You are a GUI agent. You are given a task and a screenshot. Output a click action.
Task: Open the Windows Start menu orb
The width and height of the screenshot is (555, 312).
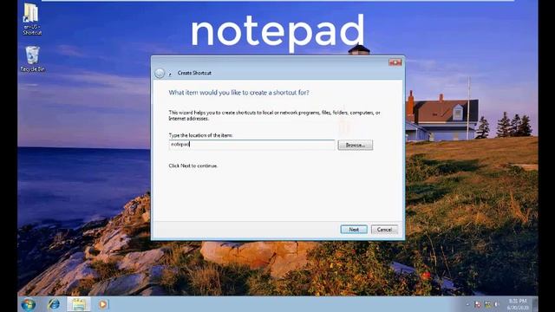pyautogui.click(x=28, y=304)
